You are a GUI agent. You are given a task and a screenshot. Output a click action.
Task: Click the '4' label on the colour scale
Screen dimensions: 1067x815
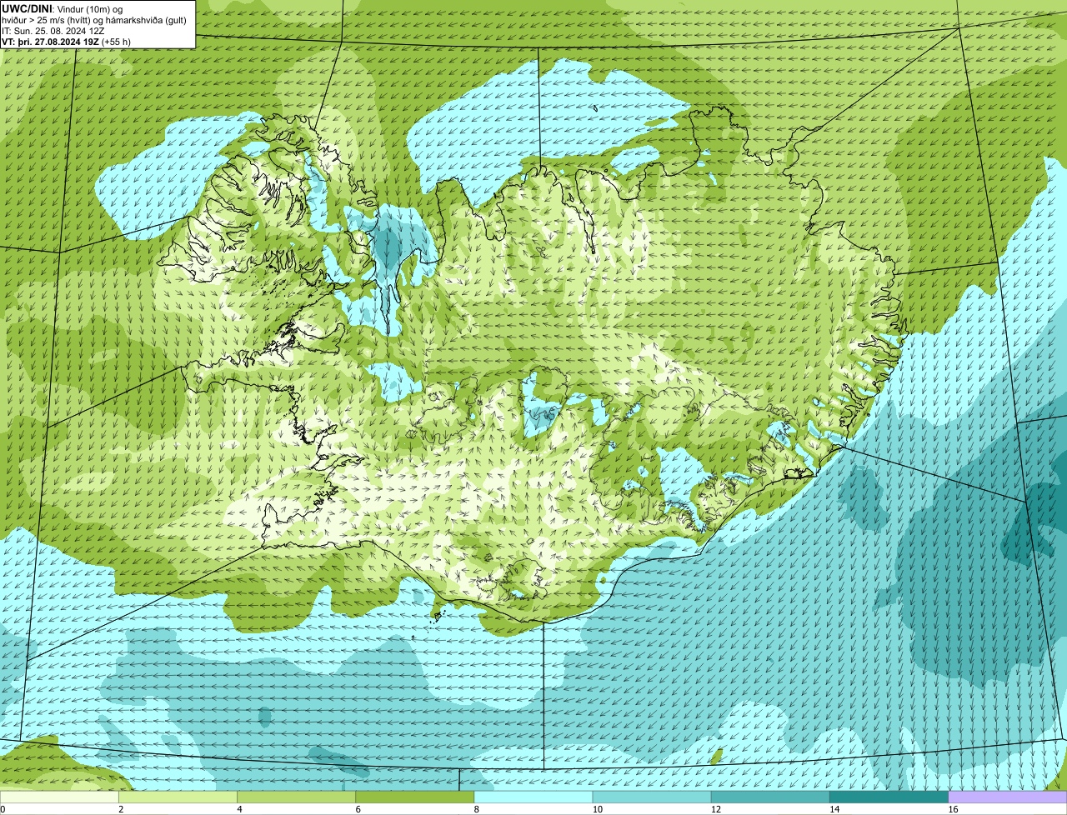[x=239, y=809]
